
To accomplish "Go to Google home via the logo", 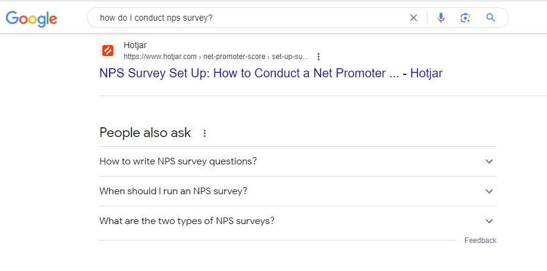I will tap(32, 18).
